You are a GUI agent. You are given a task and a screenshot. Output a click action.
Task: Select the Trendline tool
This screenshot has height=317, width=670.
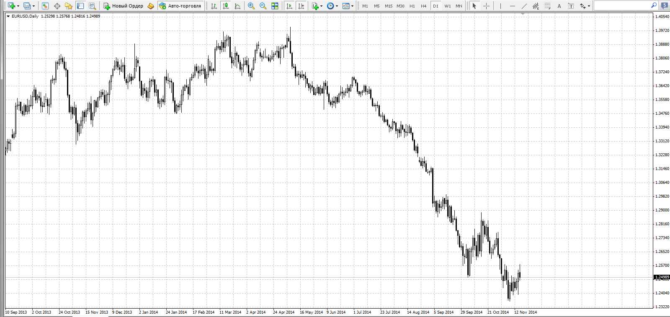click(x=524, y=6)
